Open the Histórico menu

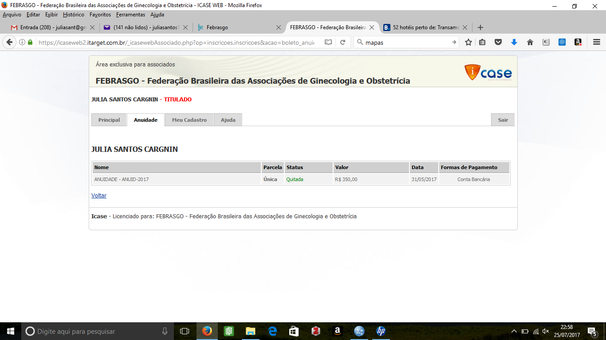pos(73,15)
